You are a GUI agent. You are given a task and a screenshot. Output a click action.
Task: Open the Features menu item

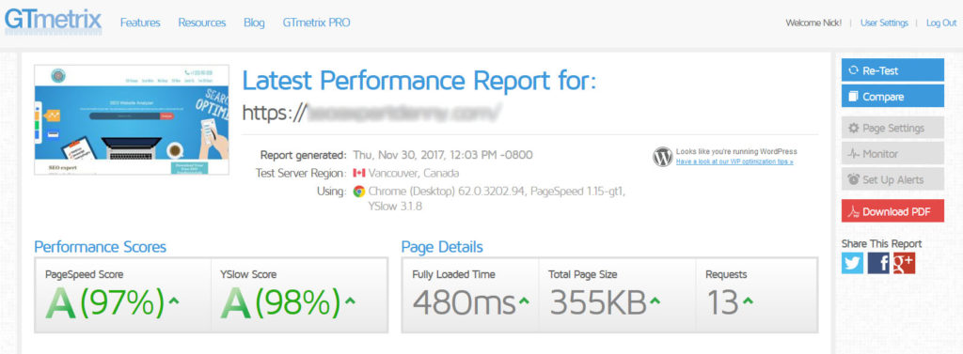coord(140,23)
